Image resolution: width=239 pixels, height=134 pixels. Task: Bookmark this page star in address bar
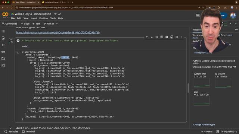tap(203, 7)
